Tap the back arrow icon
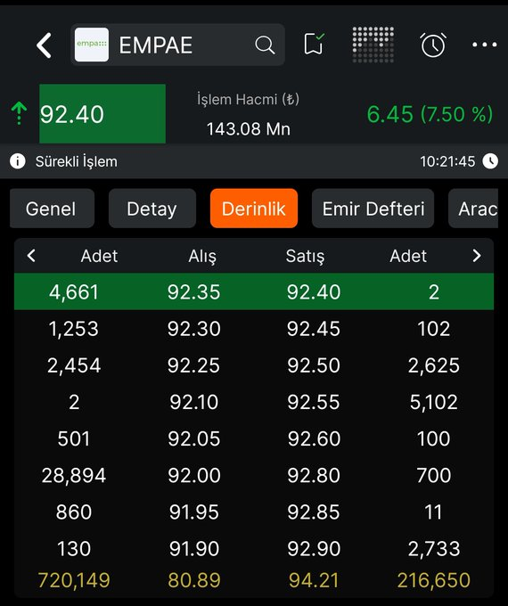The image size is (508, 606). coord(44,45)
